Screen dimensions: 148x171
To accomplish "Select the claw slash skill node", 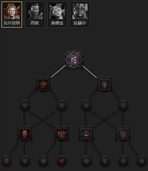I will (43, 85).
